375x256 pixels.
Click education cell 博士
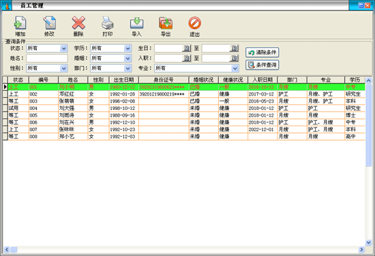click(355, 115)
